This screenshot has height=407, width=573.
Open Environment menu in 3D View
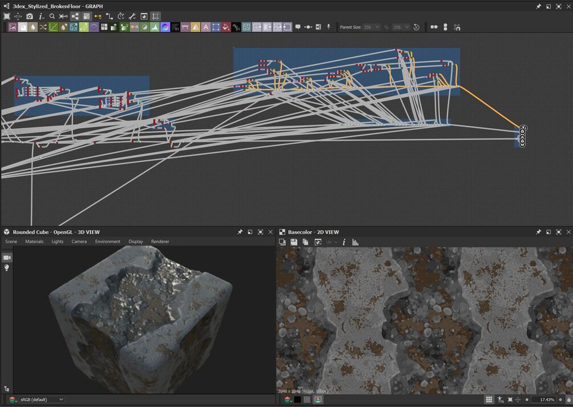click(x=108, y=242)
